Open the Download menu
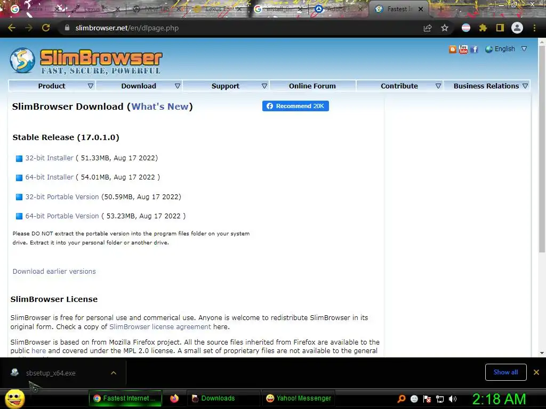Screen dimensions: 546x409 139,86
